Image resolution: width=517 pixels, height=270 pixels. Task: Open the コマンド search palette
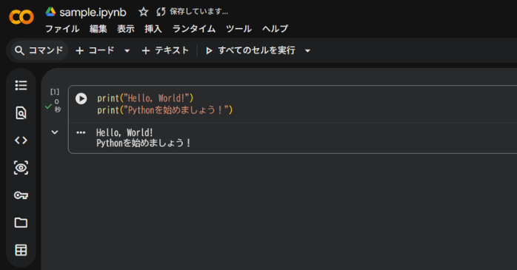click(x=39, y=50)
